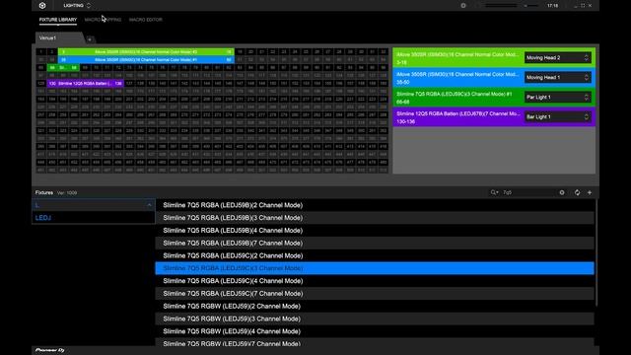Select the blue iMove 350SR #1 block in DMX grid

[x=146, y=59]
